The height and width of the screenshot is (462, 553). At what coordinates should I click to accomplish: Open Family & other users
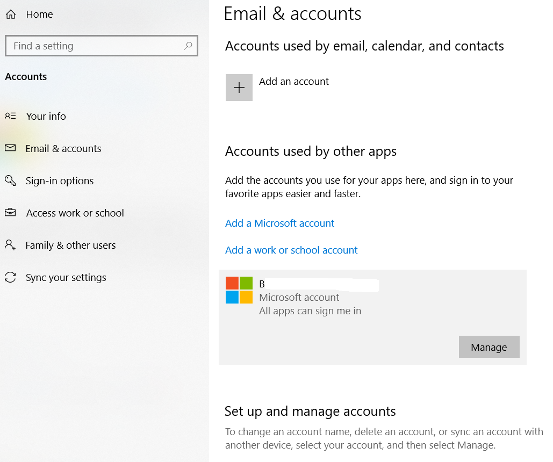click(70, 245)
